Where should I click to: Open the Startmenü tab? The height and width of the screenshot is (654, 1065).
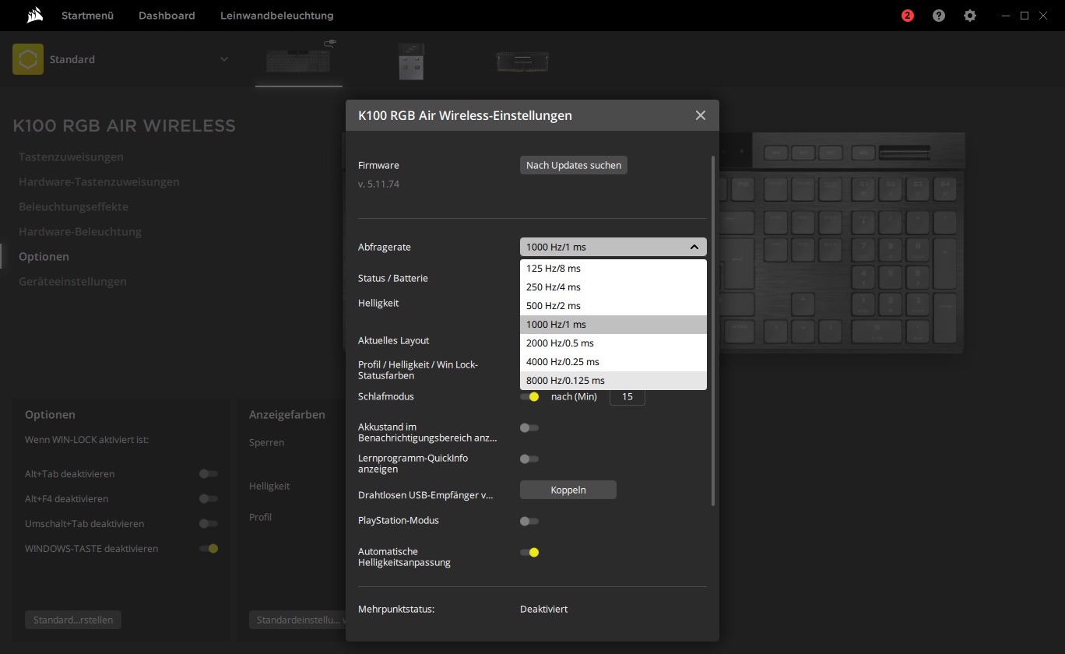[88, 16]
